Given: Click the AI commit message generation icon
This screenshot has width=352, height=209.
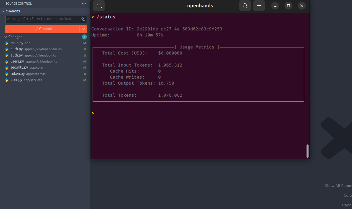Looking at the screenshot, I should [x=83, y=19].
